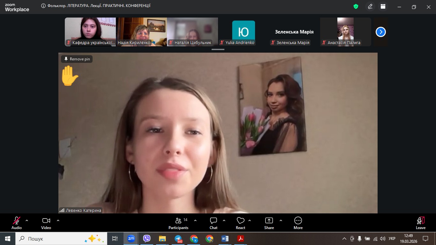This screenshot has height=245, width=436.
Task: Click the Leave meeting button
Action: 420,223
